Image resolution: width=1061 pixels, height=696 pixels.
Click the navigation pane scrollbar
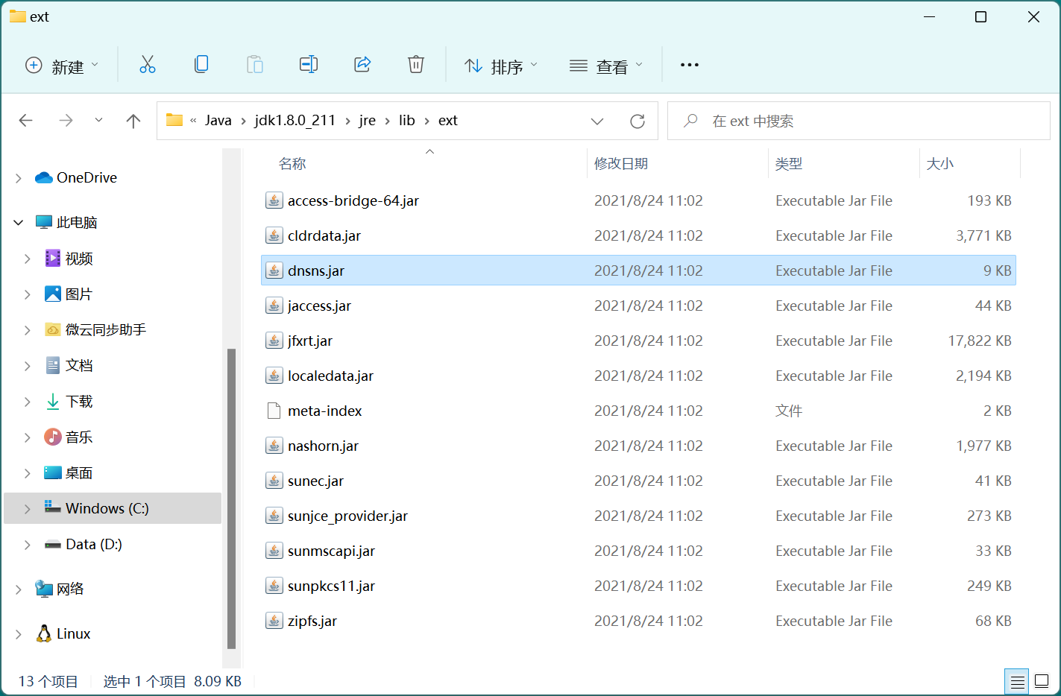[231, 499]
